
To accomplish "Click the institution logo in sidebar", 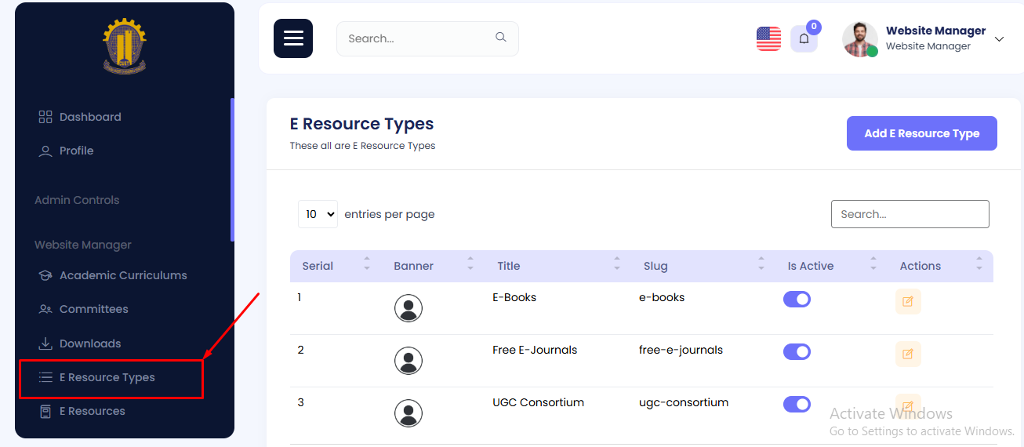I will (x=125, y=45).
